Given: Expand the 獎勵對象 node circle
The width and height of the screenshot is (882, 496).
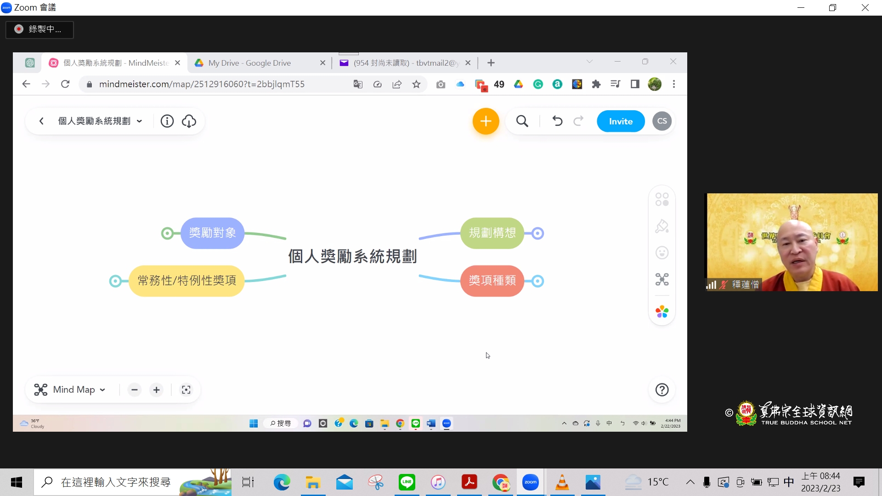Looking at the screenshot, I should (x=167, y=233).
